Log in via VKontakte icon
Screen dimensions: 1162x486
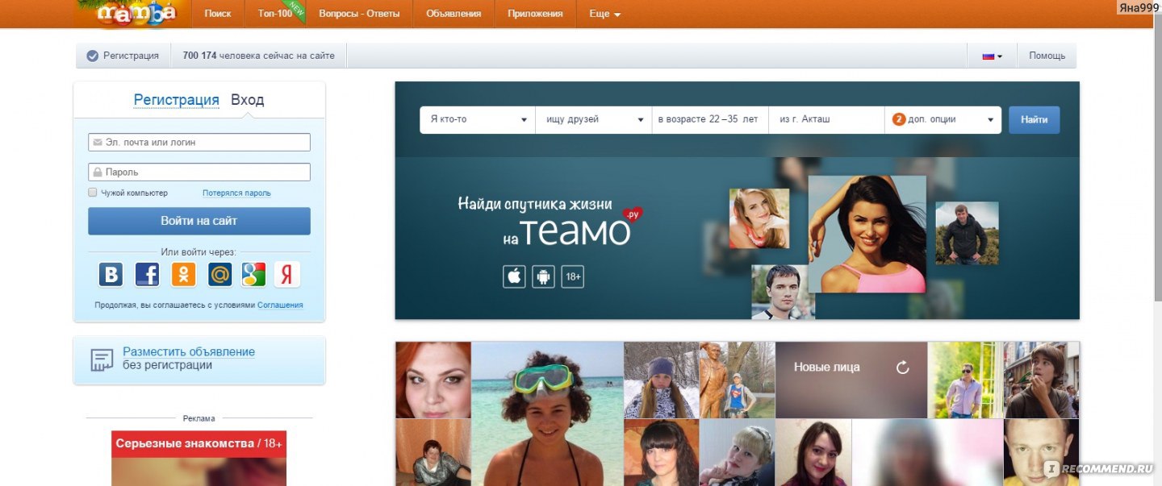pos(111,275)
